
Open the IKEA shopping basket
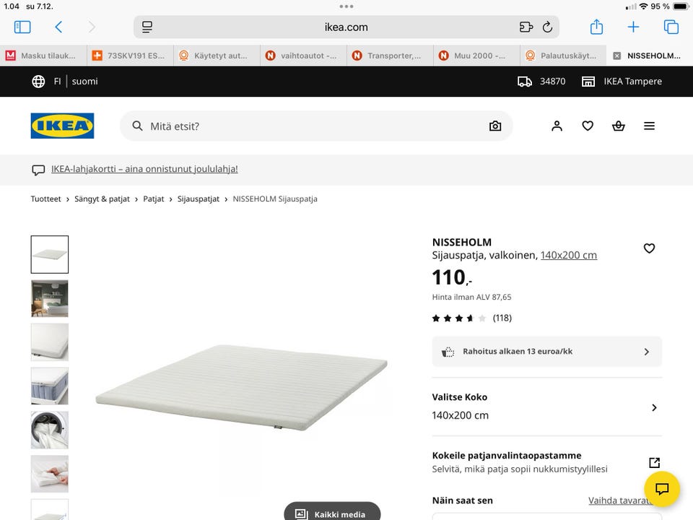pos(619,126)
